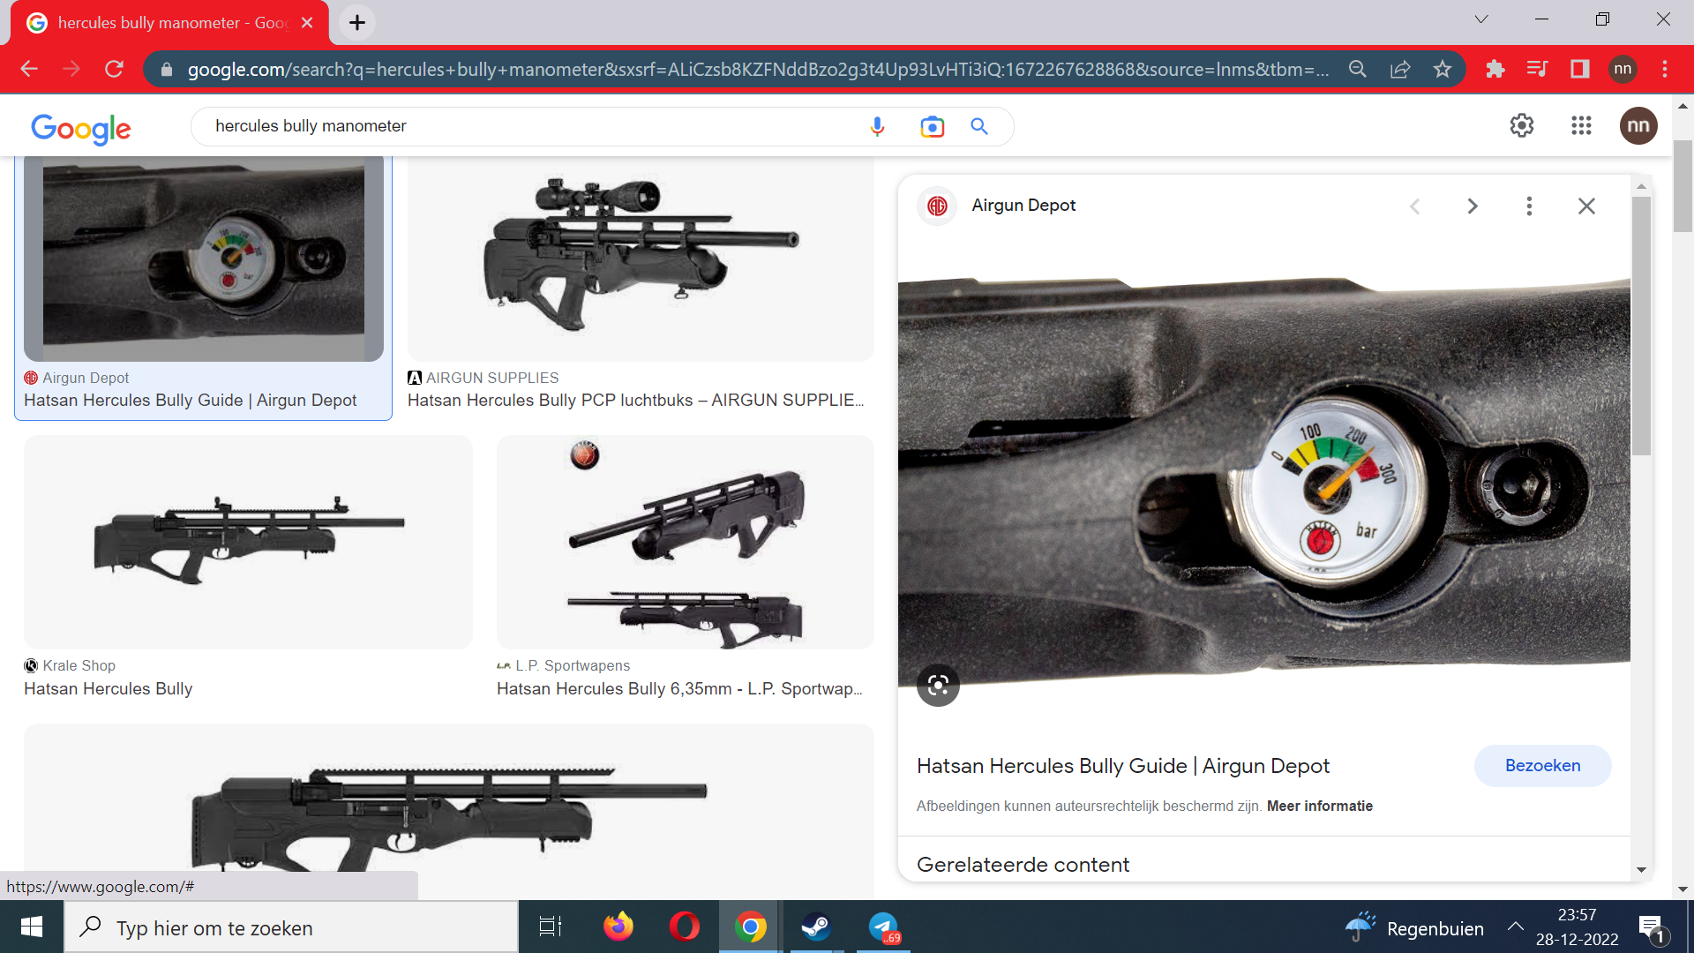Image resolution: width=1694 pixels, height=953 pixels.
Task: Open the Windows notification center
Action: coord(1652,927)
